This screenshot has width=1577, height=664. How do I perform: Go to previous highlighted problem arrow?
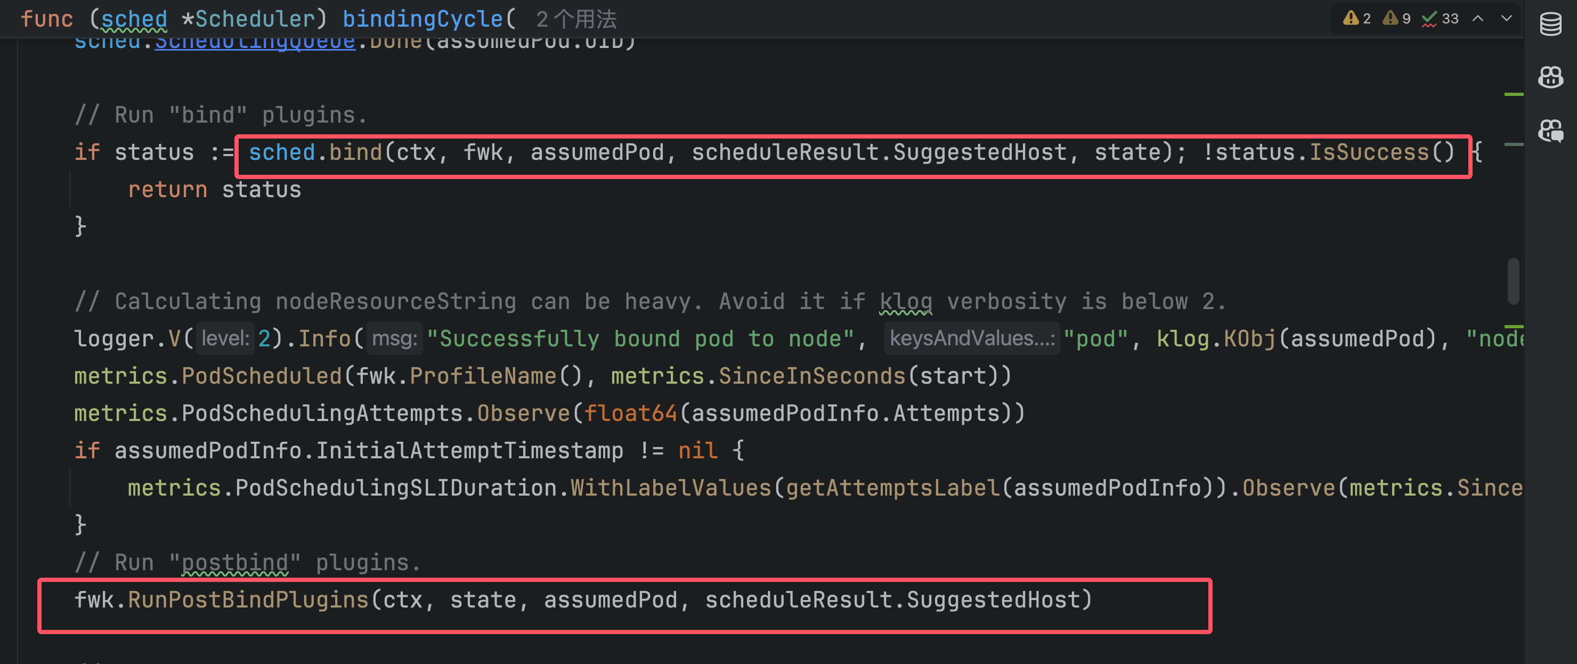coord(1478,18)
